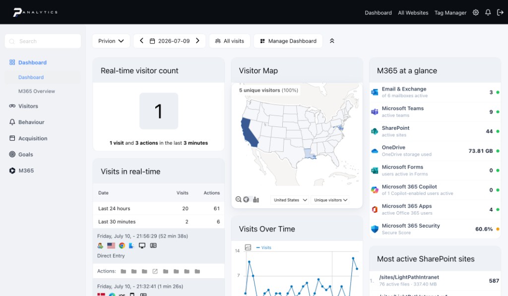Open the Privion website dropdown
The image size is (508, 296).
click(111, 41)
